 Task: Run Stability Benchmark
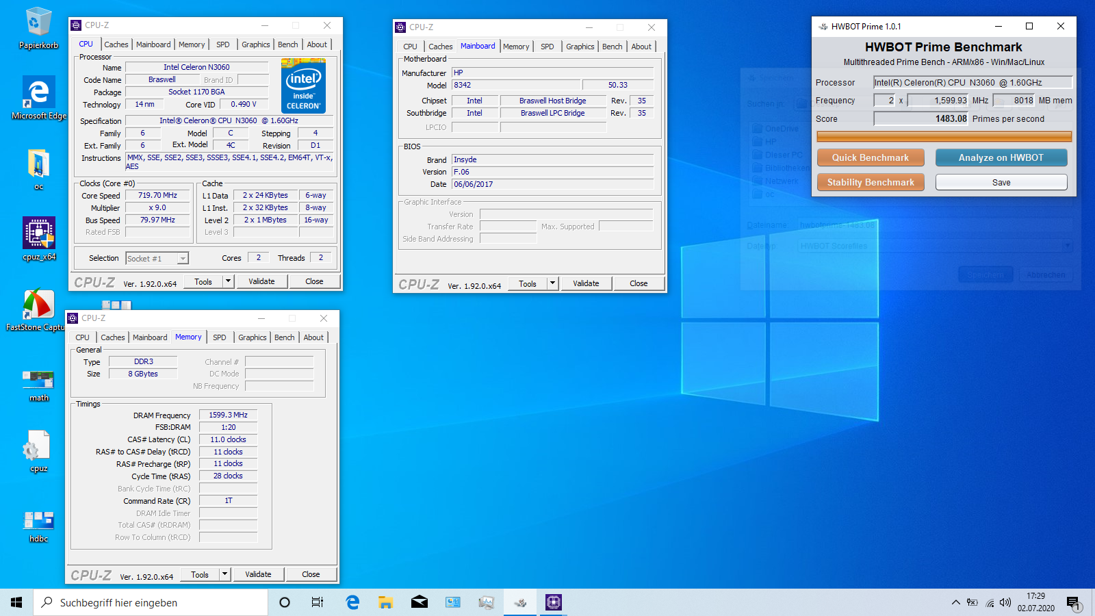click(x=871, y=182)
